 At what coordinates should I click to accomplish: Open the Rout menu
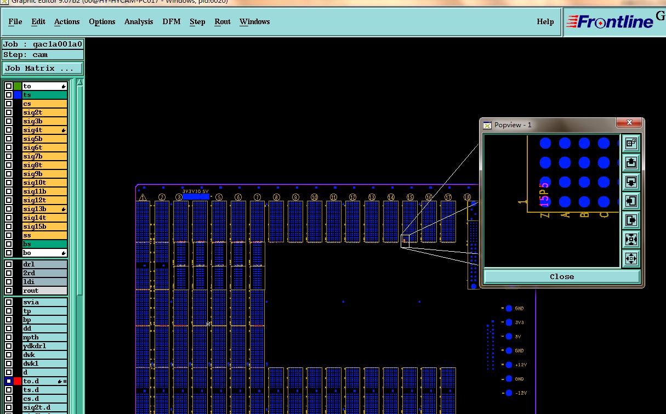tap(223, 21)
